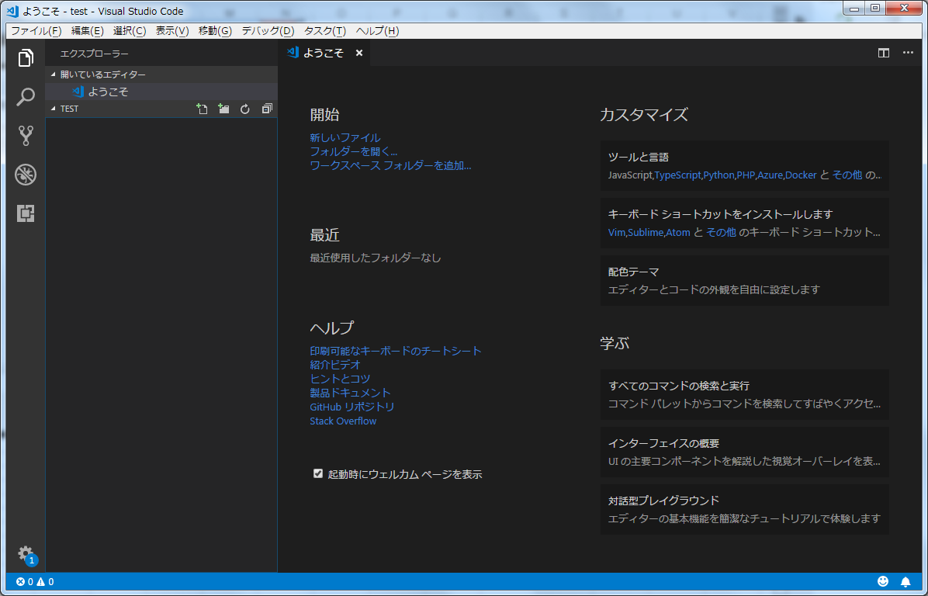Refresh the TEST folder explorer
The height and width of the screenshot is (596, 928).
click(x=245, y=109)
